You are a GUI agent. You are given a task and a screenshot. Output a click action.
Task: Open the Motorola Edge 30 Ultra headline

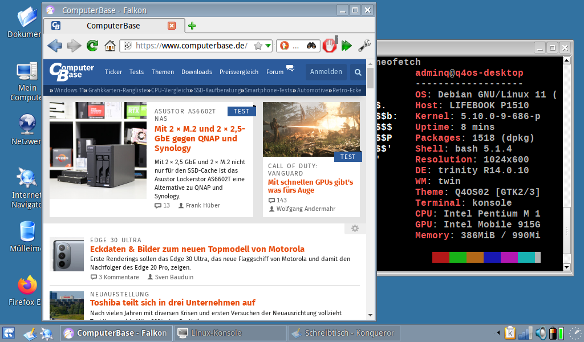197,249
